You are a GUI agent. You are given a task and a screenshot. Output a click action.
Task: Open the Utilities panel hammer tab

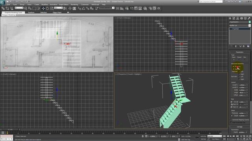[x=249, y=18]
